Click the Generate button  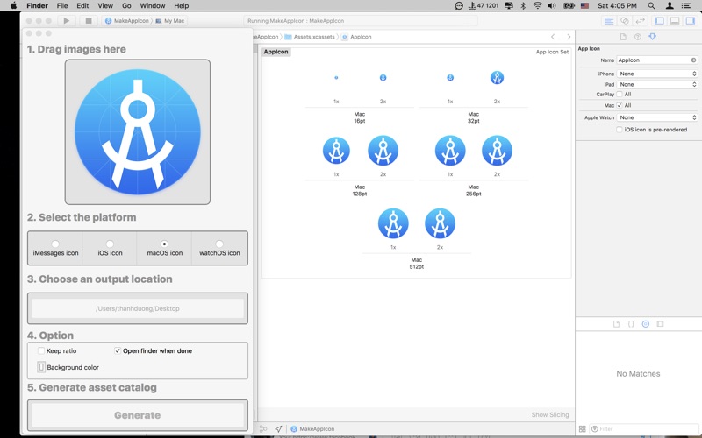click(138, 415)
